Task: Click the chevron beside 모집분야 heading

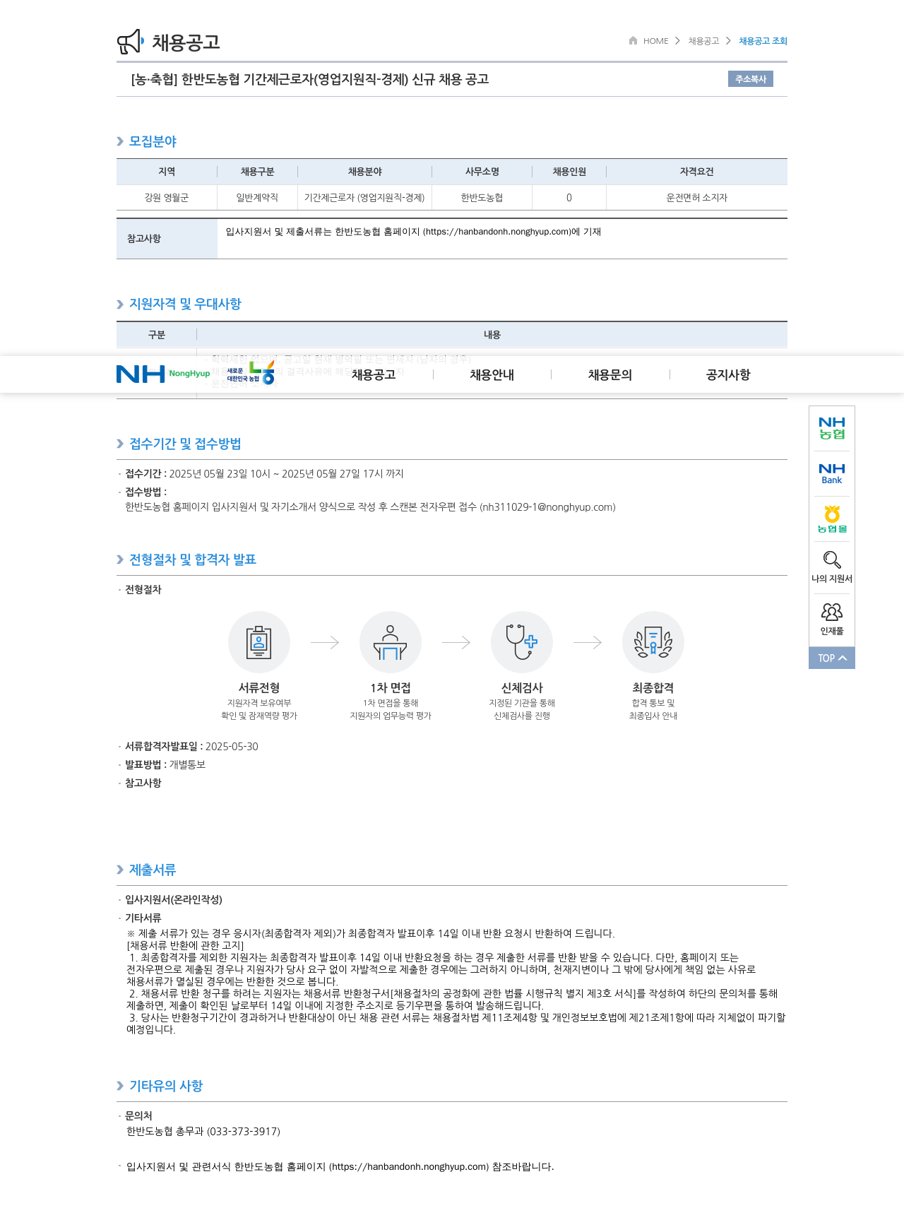Action: (120, 141)
